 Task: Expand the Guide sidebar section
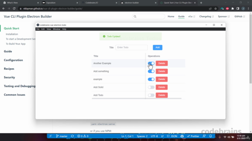pyautogui.click(x=8, y=51)
